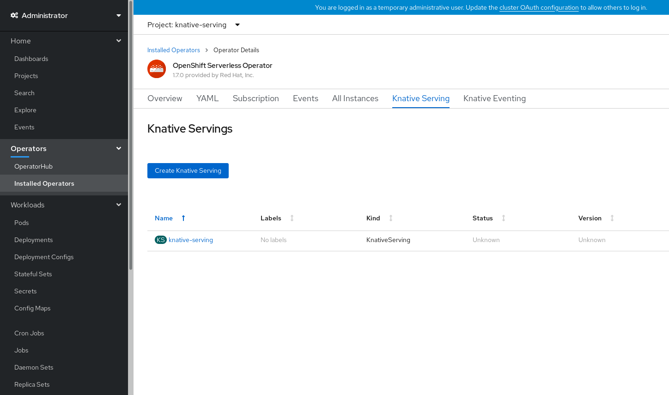
Task: Switch to the Knative Eventing tab
Action: (494, 98)
